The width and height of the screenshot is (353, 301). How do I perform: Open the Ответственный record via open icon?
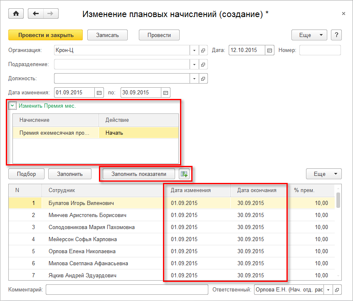(x=337, y=290)
